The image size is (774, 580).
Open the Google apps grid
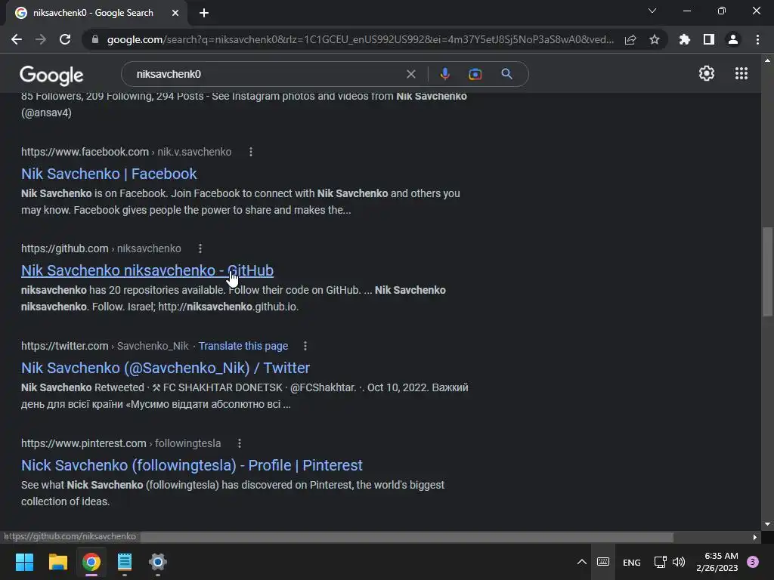[741, 73]
